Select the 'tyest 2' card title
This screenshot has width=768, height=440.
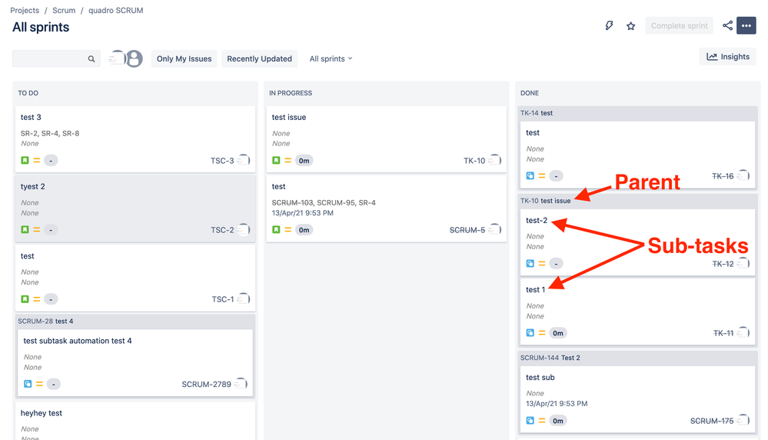pos(33,187)
